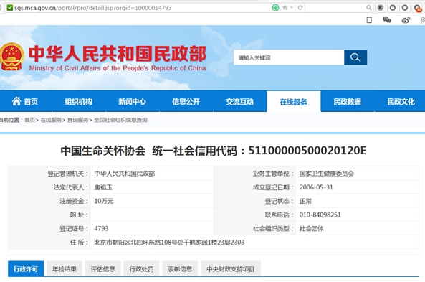The width and height of the screenshot is (425, 282).
Task: Focus the 请输入关键词 keyword search box
Action: (x=289, y=57)
